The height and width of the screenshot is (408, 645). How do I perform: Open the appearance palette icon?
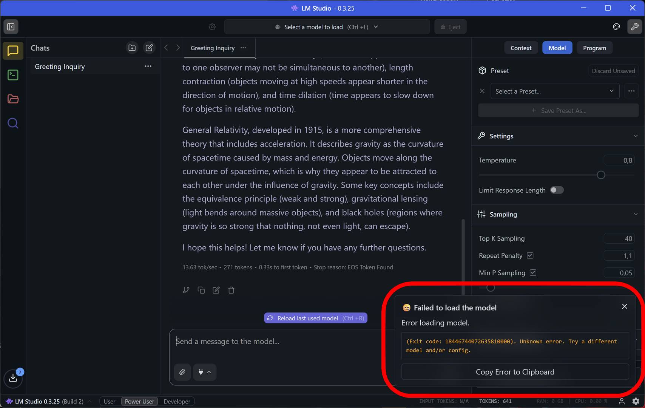(616, 27)
